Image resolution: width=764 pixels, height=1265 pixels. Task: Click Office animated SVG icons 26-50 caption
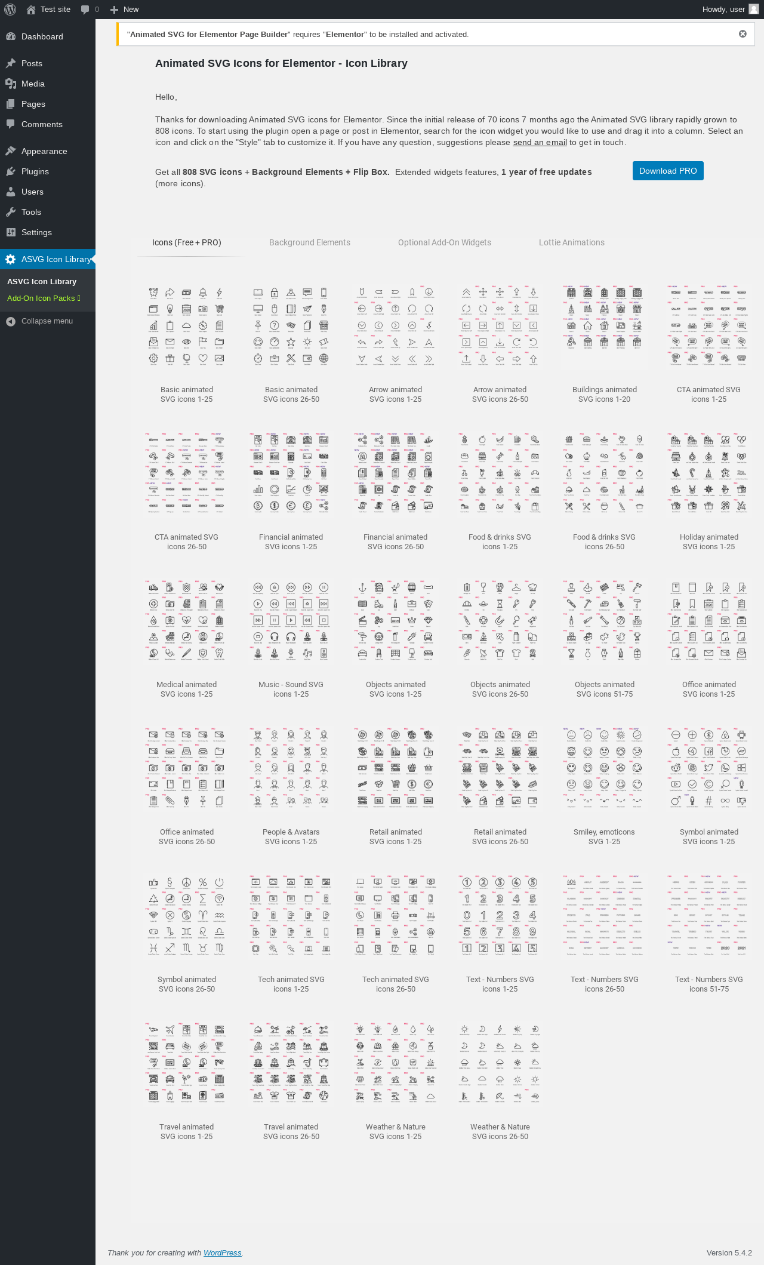pos(187,836)
